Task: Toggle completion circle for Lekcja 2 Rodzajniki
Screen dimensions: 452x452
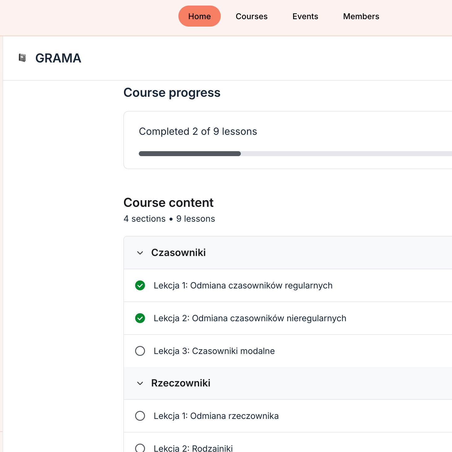Action: click(140, 448)
